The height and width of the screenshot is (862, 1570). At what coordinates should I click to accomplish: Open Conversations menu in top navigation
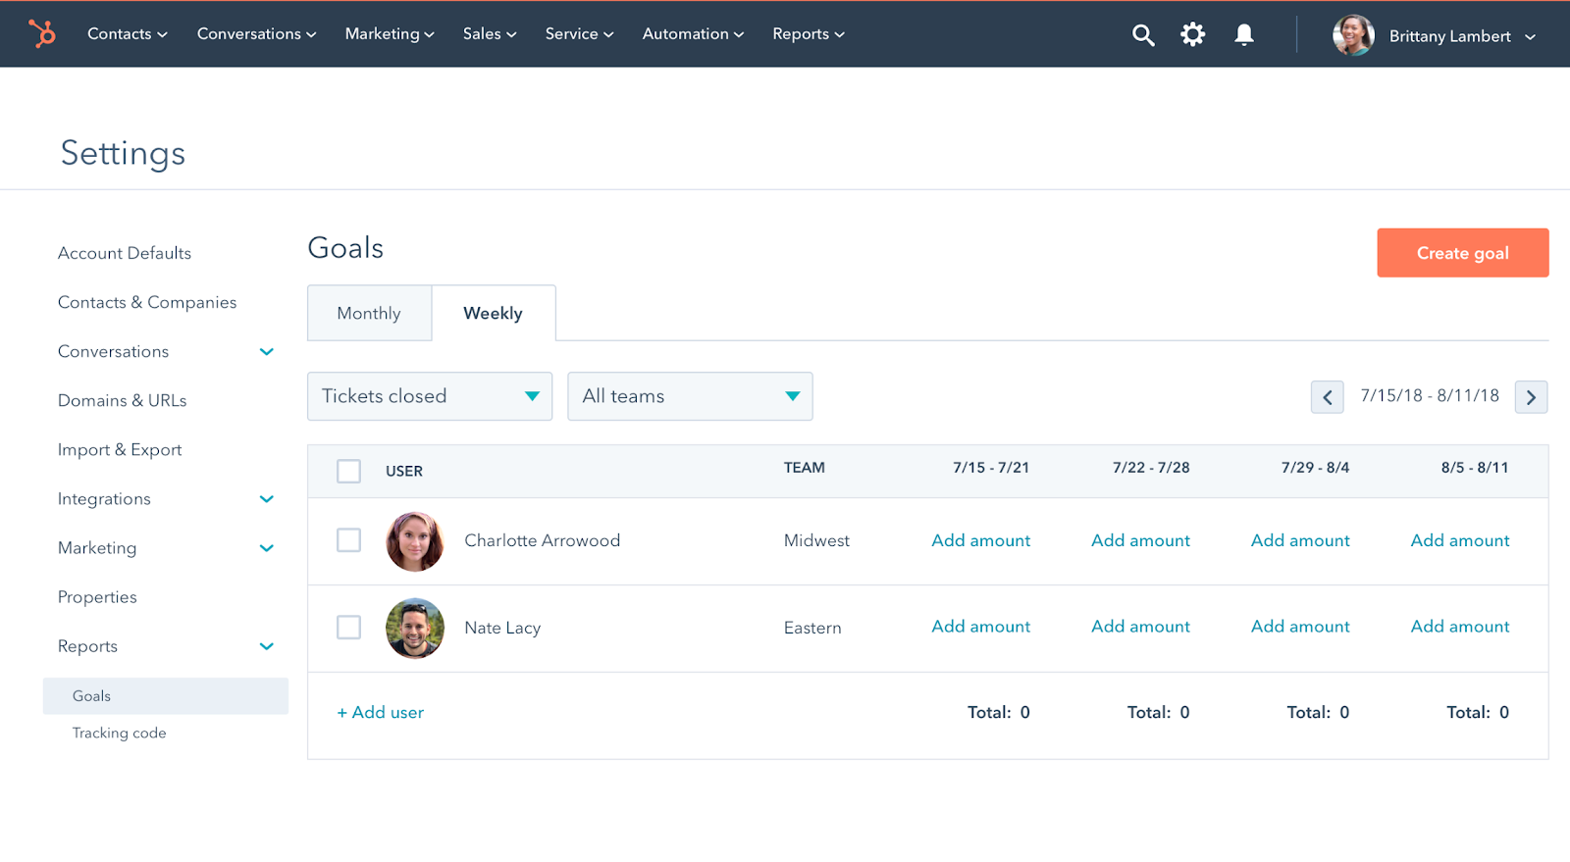pyautogui.click(x=257, y=33)
